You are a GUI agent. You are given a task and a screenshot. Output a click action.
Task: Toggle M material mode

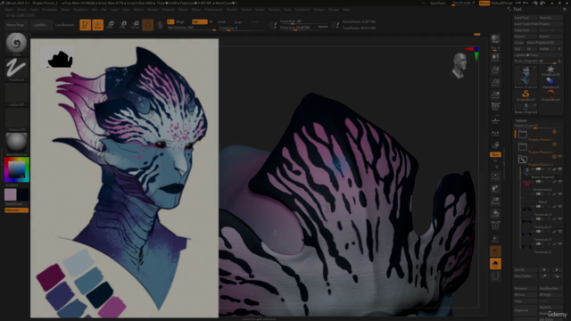coord(211,21)
